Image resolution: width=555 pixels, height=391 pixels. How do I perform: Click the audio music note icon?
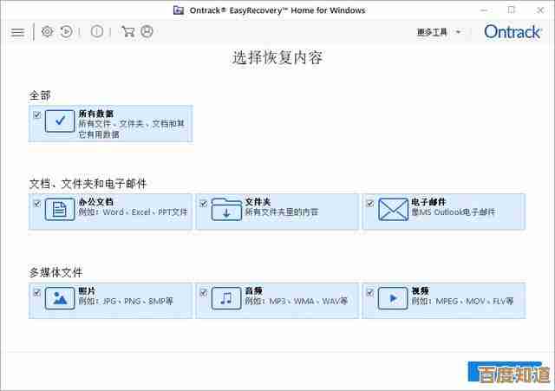point(226,298)
